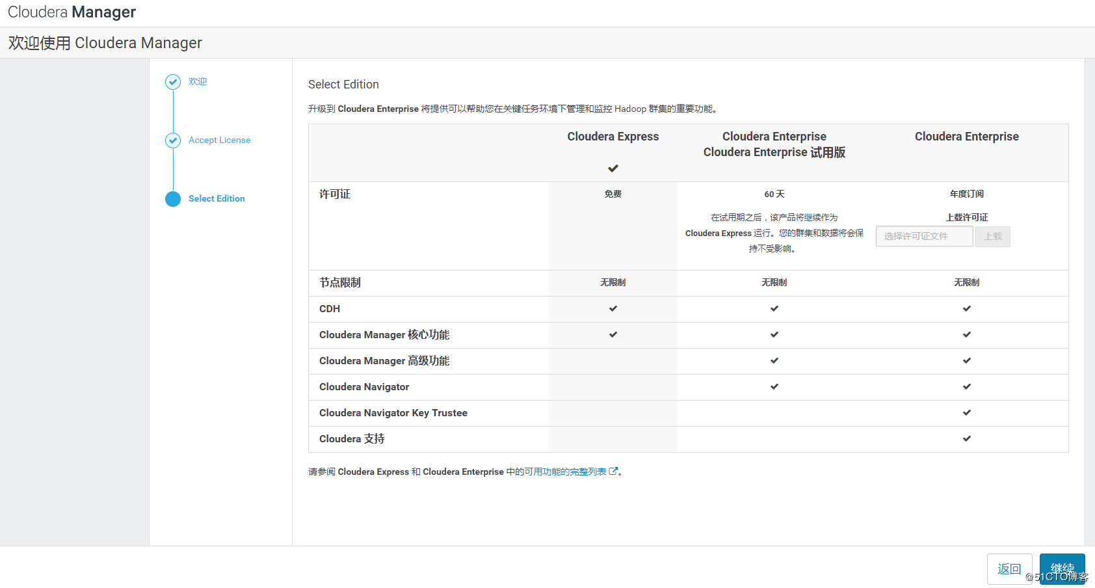
Task: Click Navigator checkmark under Cloudera Enterprise
Action: [967, 387]
